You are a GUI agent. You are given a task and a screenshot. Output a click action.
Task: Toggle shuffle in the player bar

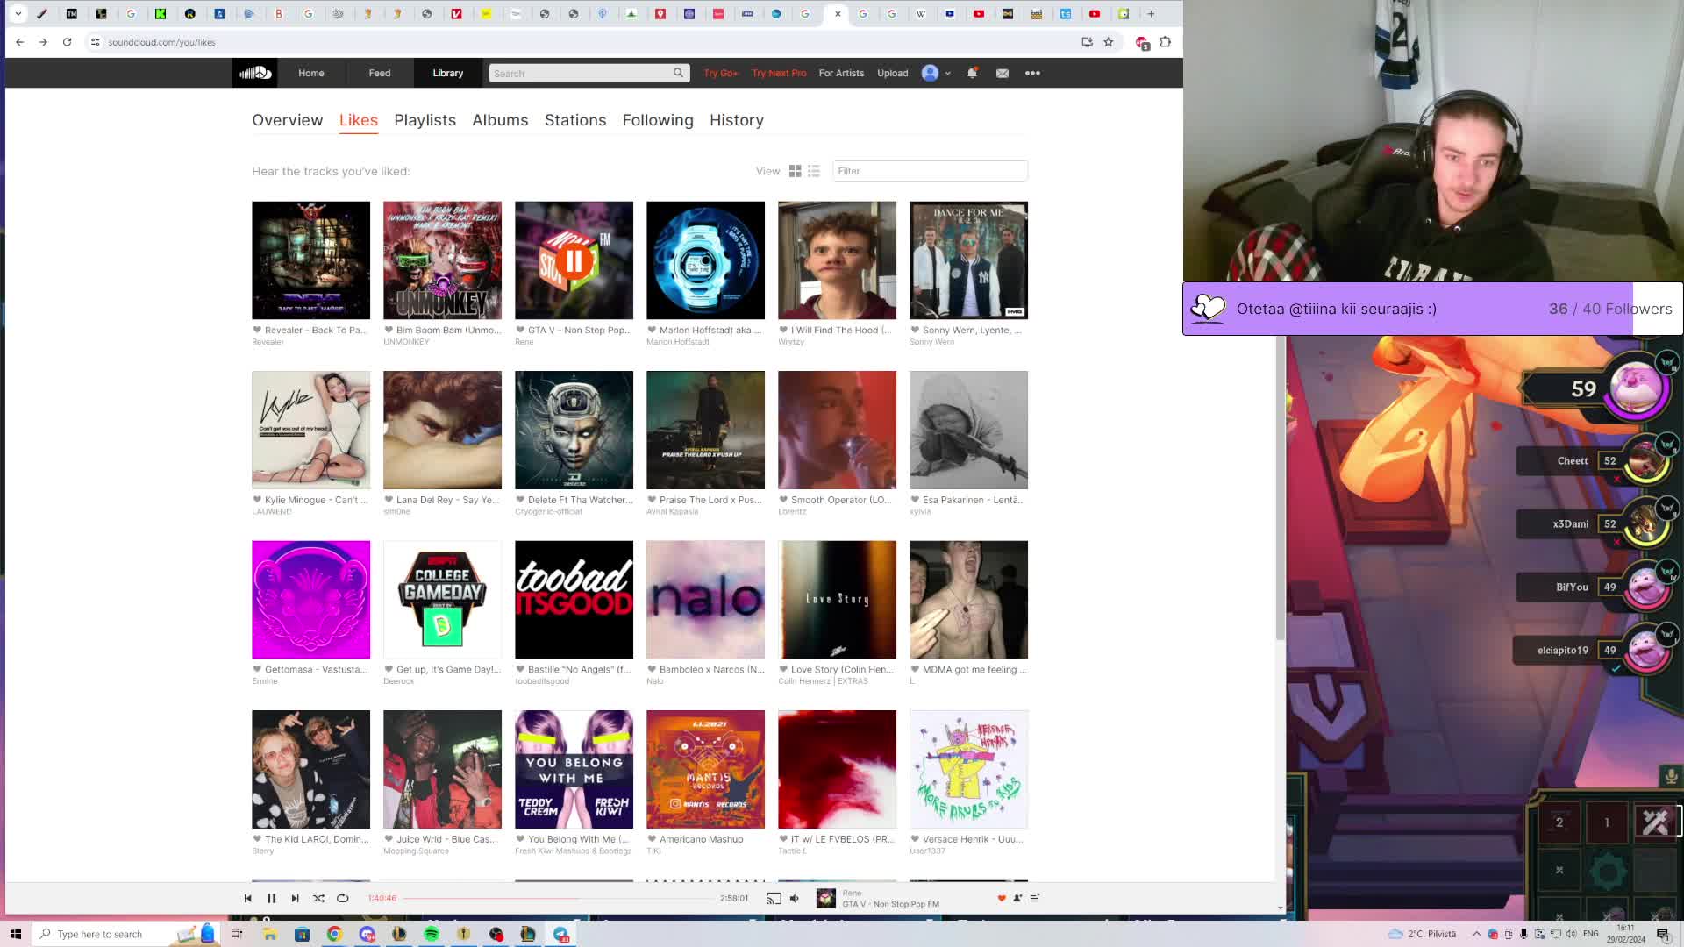[x=318, y=898]
